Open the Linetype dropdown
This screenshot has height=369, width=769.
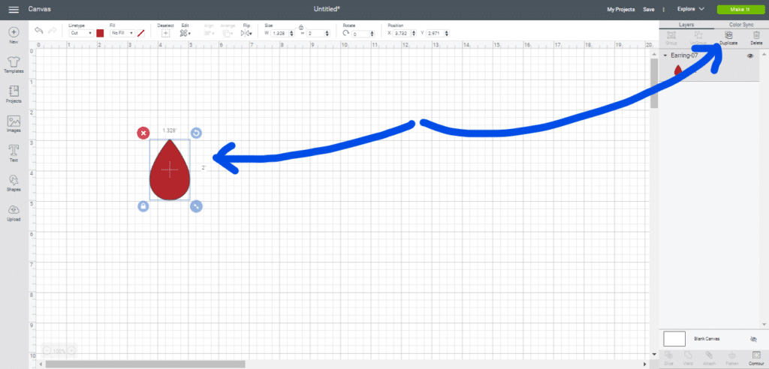tap(80, 33)
